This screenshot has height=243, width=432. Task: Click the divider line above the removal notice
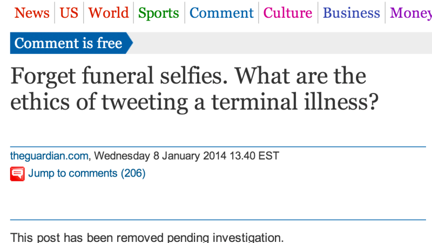(x=216, y=220)
